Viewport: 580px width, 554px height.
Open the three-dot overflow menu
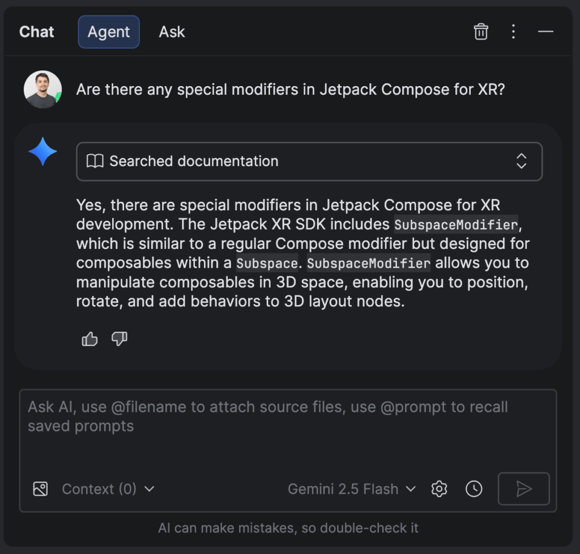pyautogui.click(x=513, y=32)
